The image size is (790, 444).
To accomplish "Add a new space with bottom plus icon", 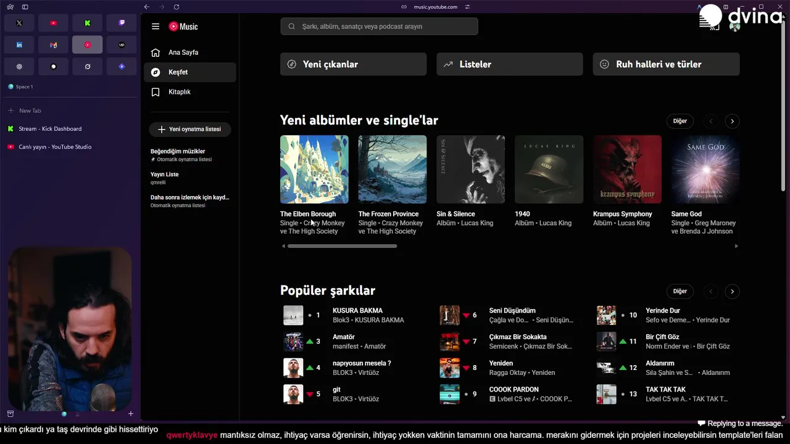I will (x=131, y=414).
